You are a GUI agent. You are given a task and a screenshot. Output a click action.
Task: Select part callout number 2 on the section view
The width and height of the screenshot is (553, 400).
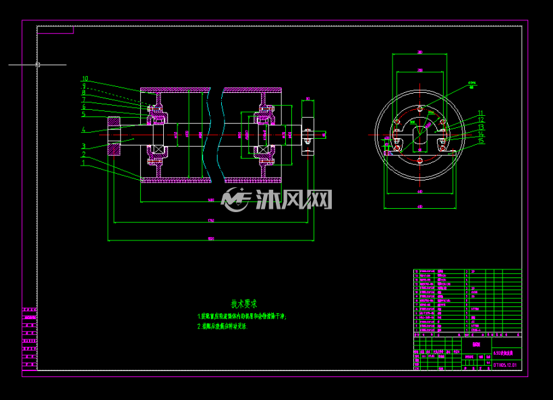pos(84,154)
